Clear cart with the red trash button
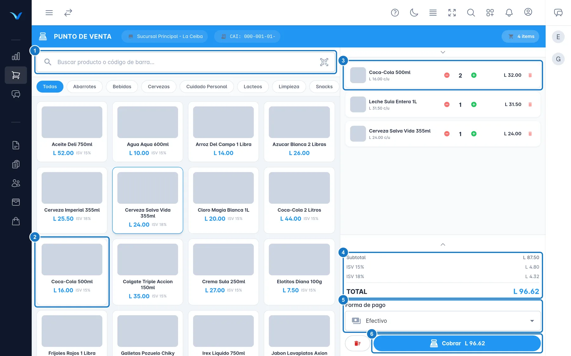Viewport: 571px width, 356px height. 358,343
